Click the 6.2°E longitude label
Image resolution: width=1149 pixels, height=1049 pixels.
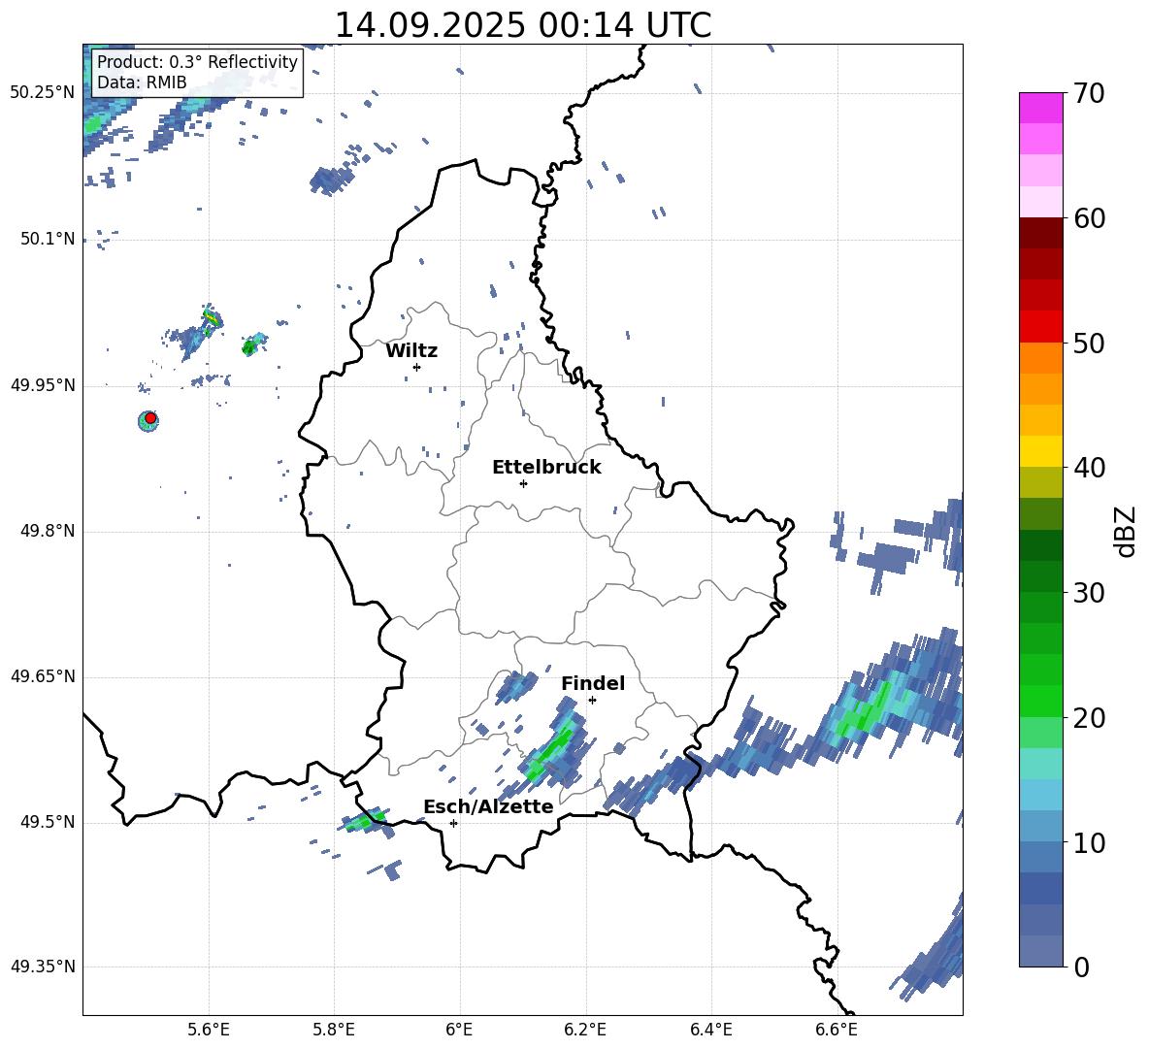585,1030
